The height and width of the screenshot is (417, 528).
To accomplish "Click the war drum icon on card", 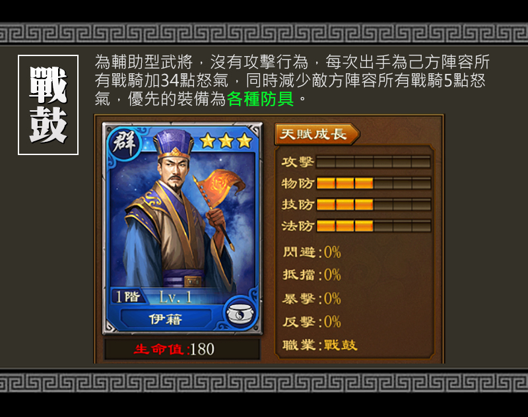I will tap(240, 313).
